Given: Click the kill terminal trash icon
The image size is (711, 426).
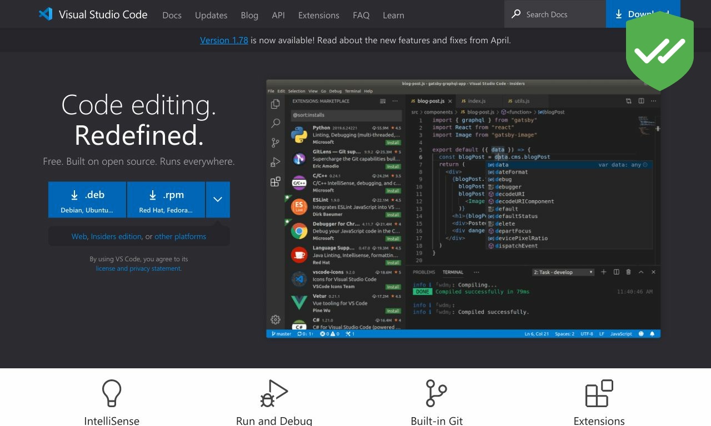Looking at the screenshot, I should (629, 272).
